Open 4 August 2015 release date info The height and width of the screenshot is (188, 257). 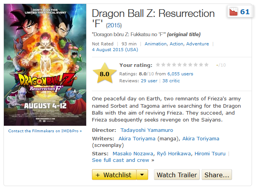point(115,50)
